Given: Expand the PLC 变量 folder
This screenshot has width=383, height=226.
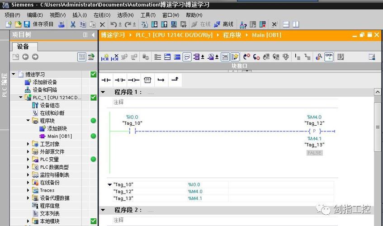Looking at the screenshot, I should click(x=28, y=159).
